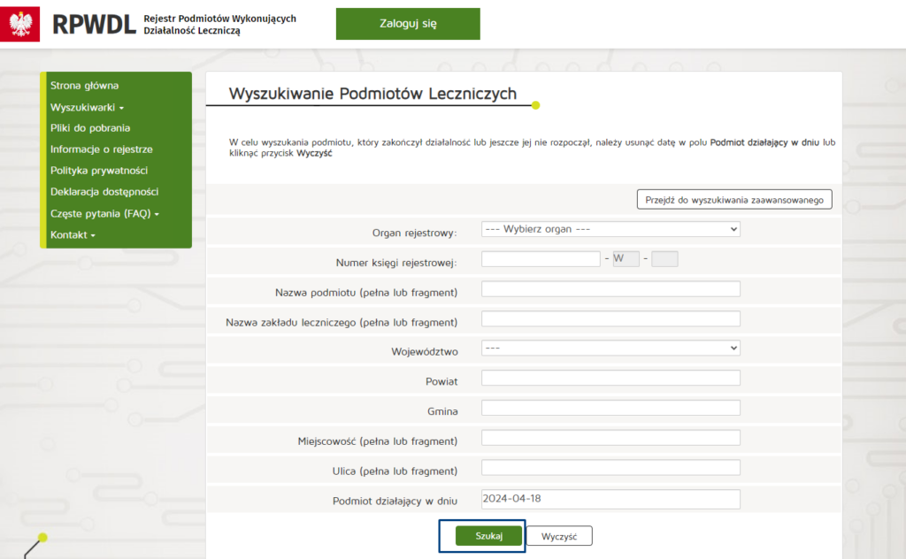Screen dimensions: 906x559
Task: Click the Wyczyść clear button
Action: click(x=559, y=536)
